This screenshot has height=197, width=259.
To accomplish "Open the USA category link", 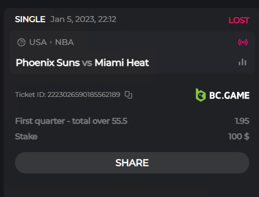I will [x=38, y=42].
